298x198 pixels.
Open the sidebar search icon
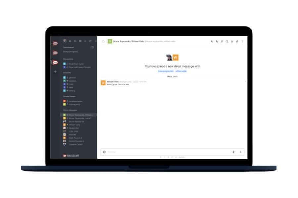coord(75,41)
